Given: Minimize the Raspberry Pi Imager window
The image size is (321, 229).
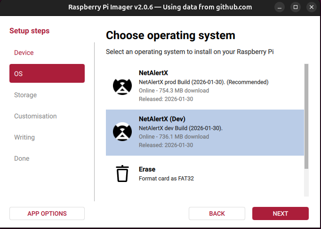Looking at the screenshot, I should 280,7.
